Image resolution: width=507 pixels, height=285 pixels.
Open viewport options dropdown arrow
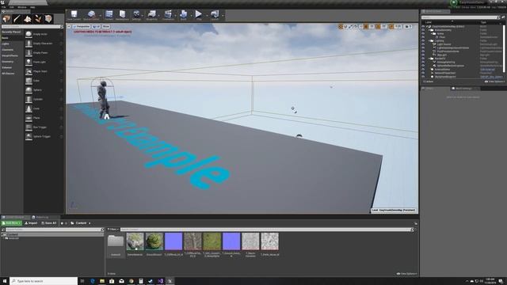pyautogui.click(x=69, y=26)
